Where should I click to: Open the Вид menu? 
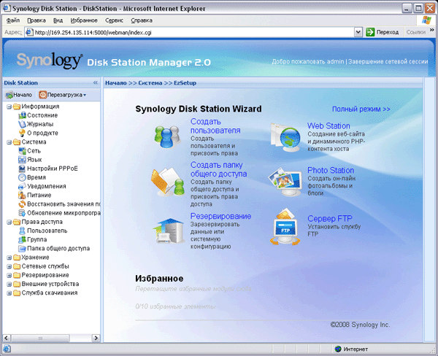pos(58,20)
